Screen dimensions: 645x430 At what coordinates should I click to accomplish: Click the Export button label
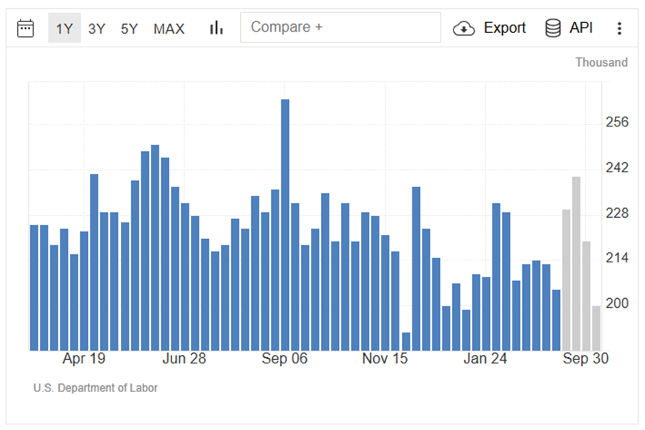(x=504, y=27)
